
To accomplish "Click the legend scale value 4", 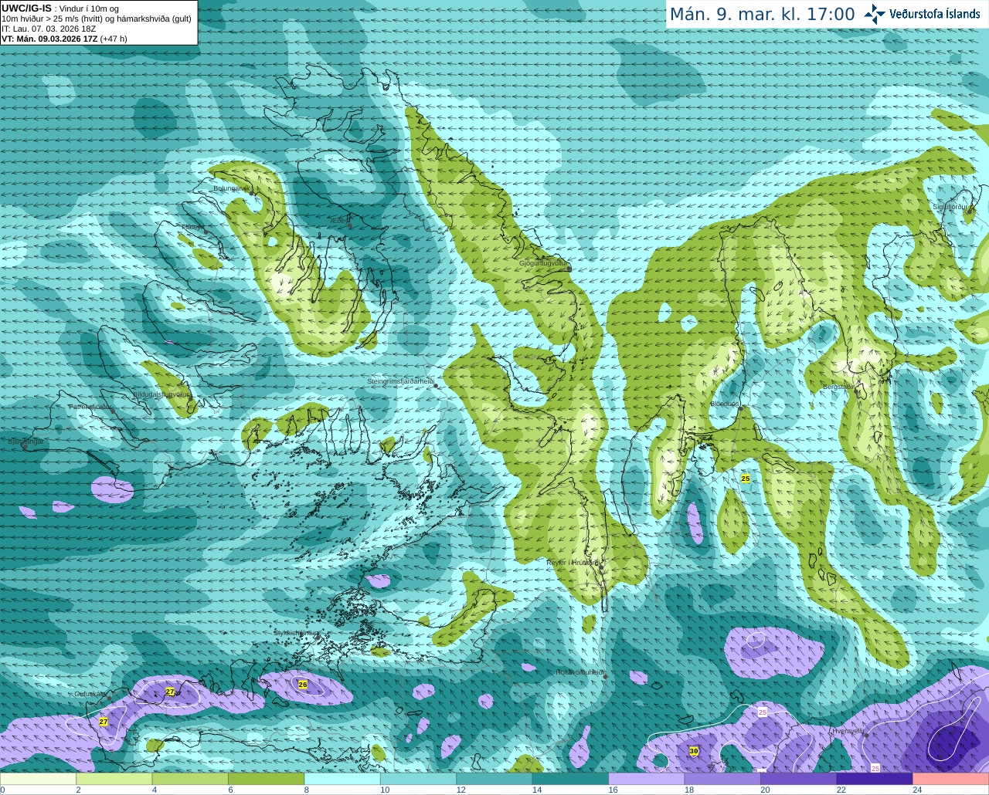I will coord(154,790).
